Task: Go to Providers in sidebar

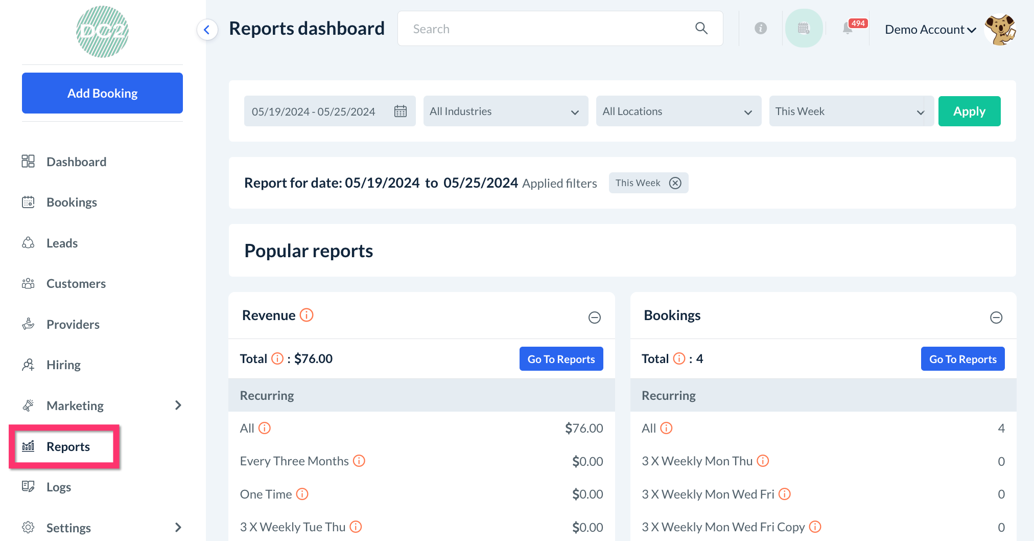Action: tap(73, 325)
